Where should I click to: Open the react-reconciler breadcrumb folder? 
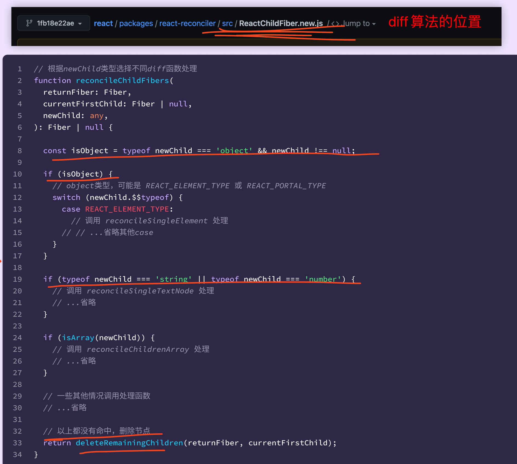coord(187,24)
